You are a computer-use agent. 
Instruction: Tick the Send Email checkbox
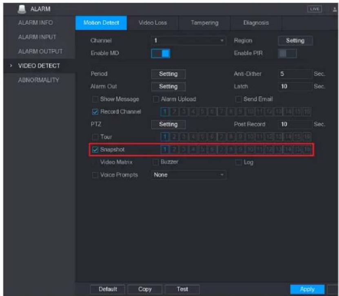click(238, 99)
